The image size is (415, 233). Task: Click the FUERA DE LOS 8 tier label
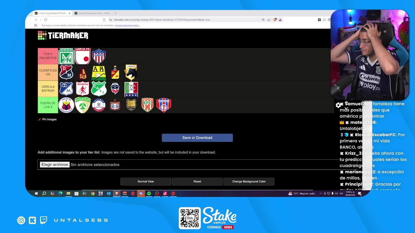(x=48, y=105)
